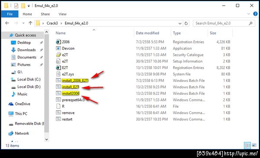Select the file named Devcon
The height and width of the screenshot is (158, 260).
click(68, 48)
